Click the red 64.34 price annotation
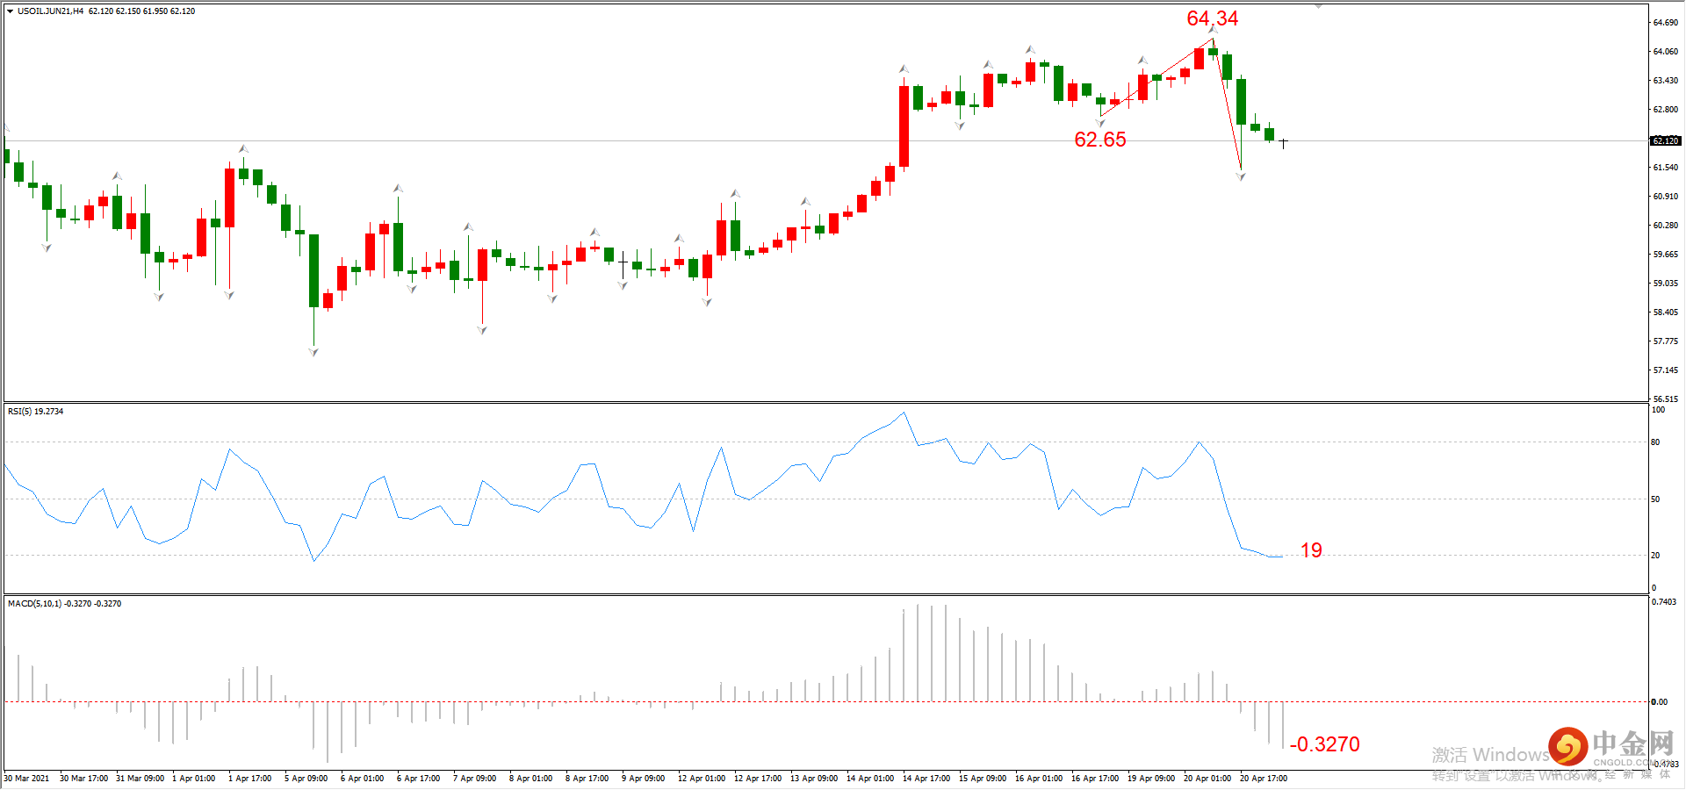This screenshot has width=1686, height=790. [1212, 18]
